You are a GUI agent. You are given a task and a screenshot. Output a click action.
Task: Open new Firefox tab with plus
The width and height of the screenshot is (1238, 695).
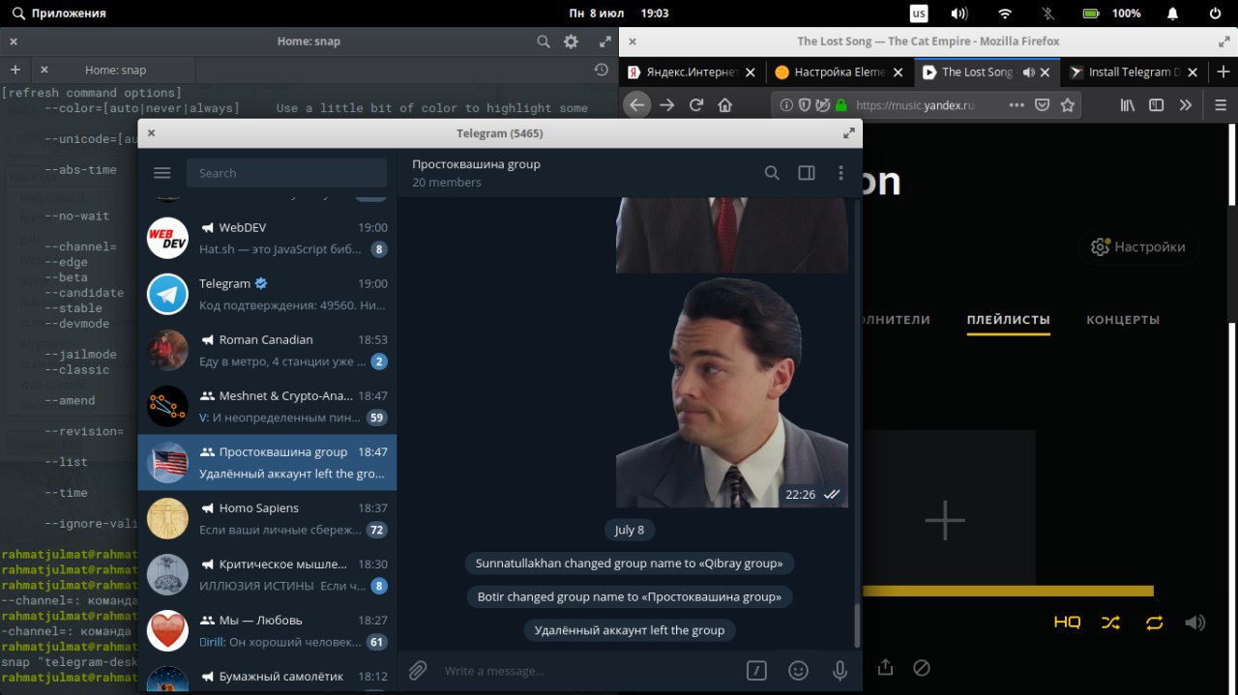pyautogui.click(x=1223, y=72)
